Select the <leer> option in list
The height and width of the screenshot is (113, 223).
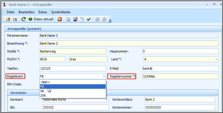coord(46,82)
